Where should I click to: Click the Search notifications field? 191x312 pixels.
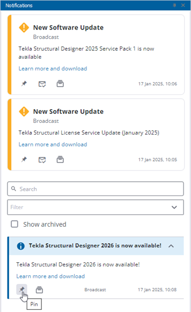click(x=95, y=189)
